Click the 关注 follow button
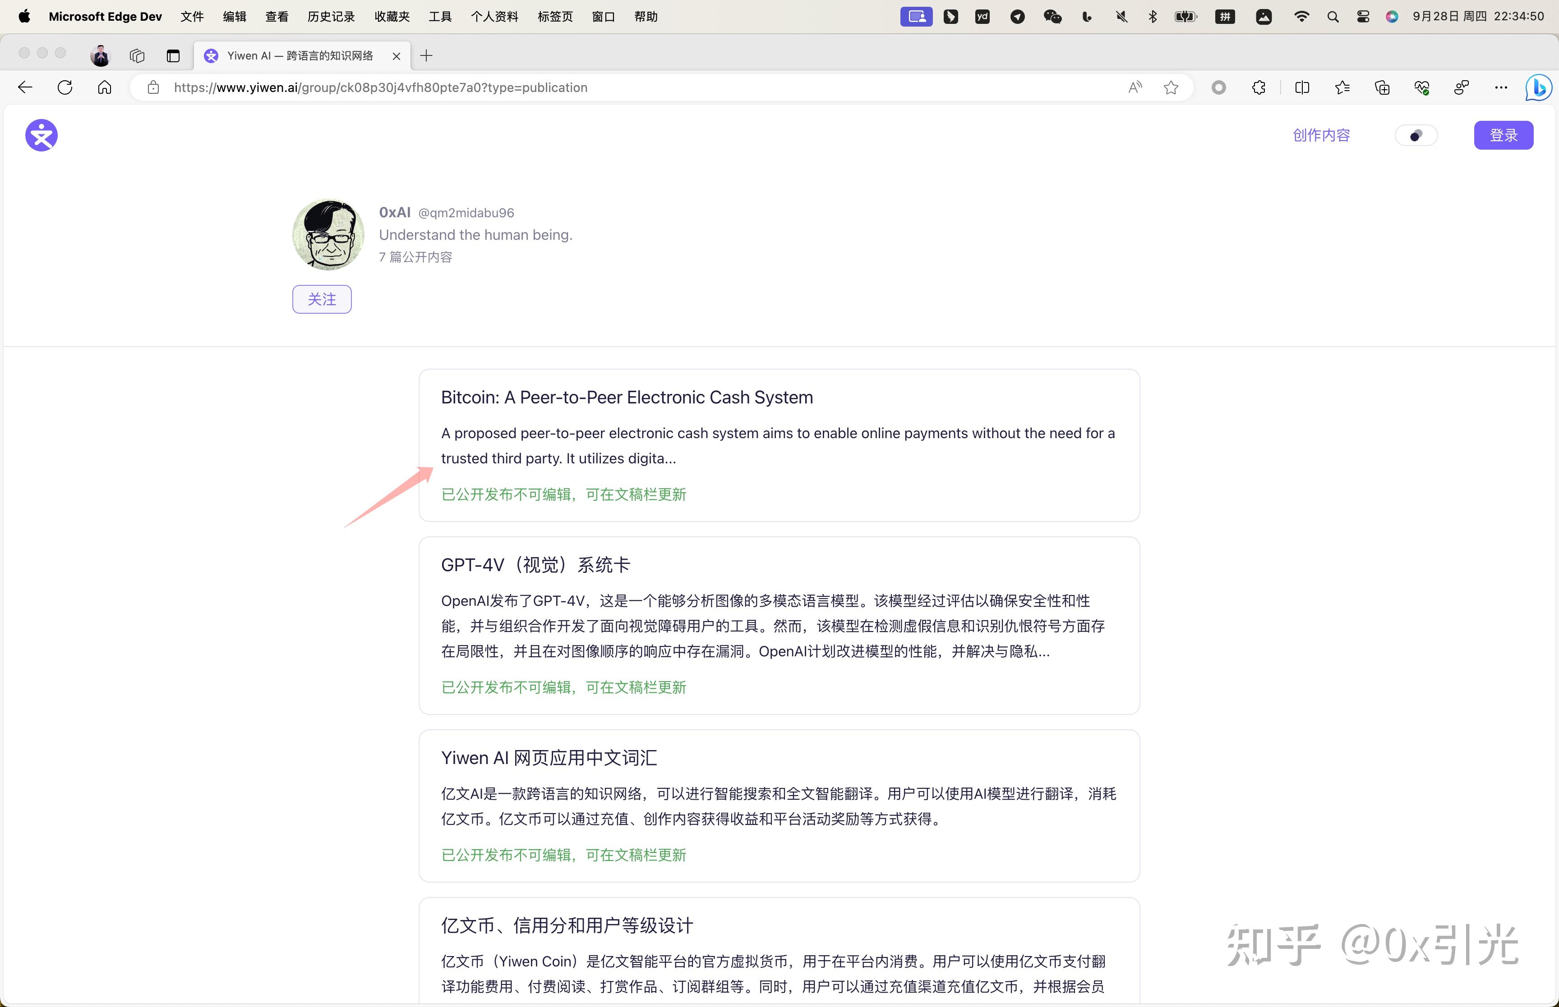The image size is (1559, 1007). [x=322, y=299]
